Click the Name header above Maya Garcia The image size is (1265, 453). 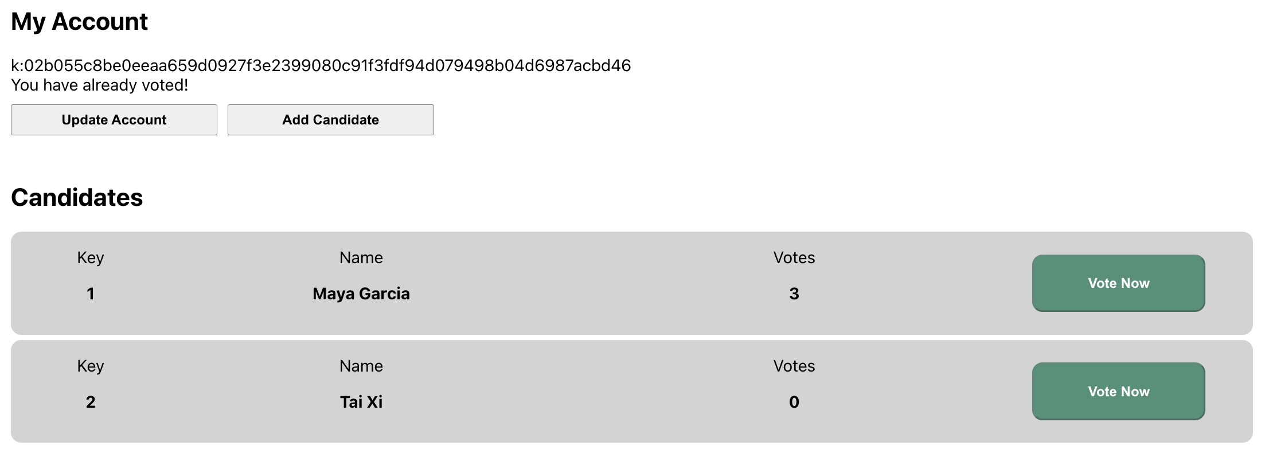(x=360, y=257)
